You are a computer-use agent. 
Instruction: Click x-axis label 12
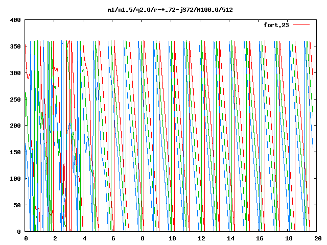tap(201, 238)
